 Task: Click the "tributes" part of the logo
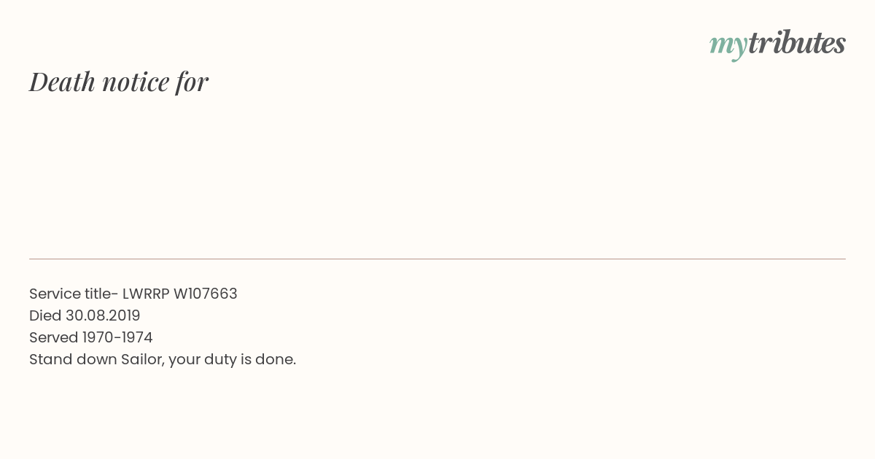pos(797,43)
